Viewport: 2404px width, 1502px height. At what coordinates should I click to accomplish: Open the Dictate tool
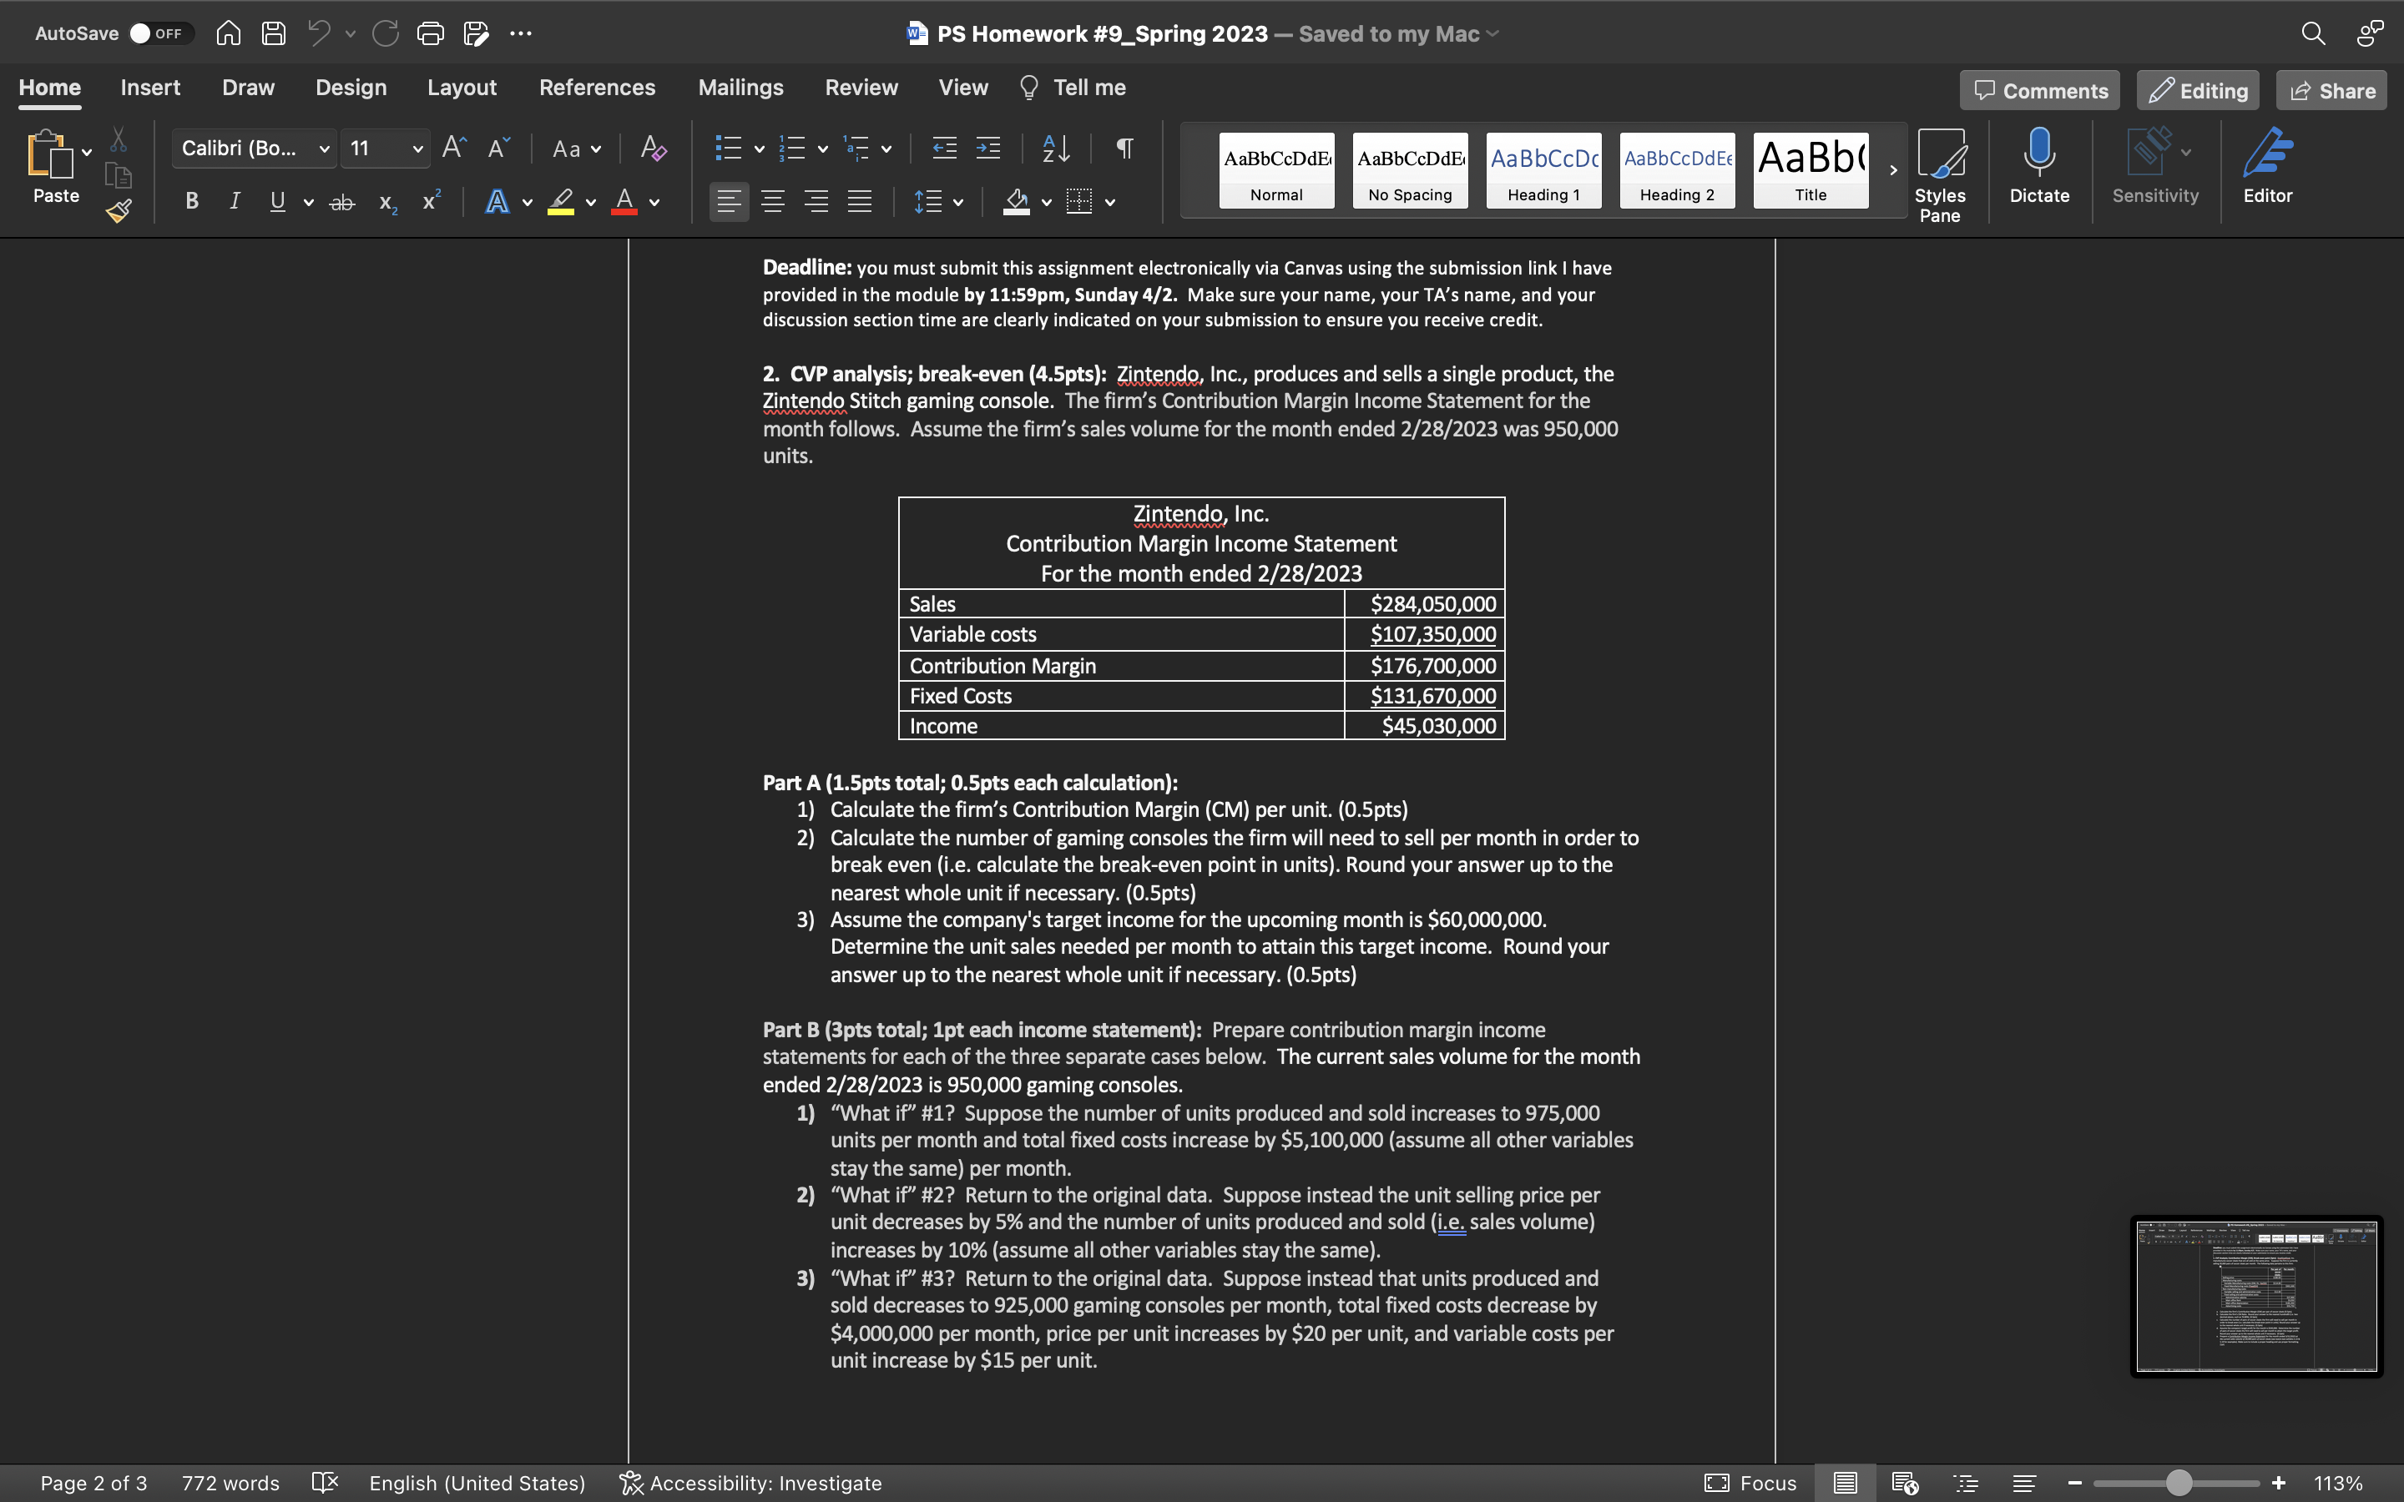click(x=2038, y=169)
